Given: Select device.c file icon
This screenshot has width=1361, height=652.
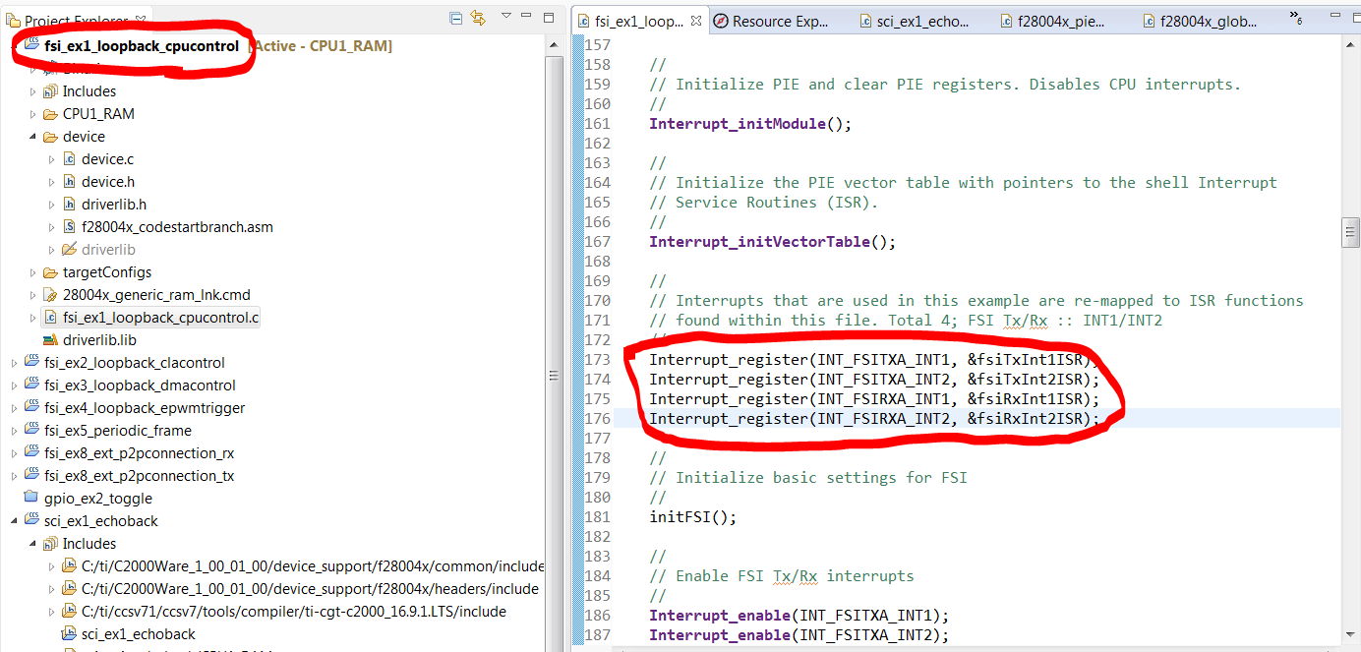Looking at the screenshot, I should coord(70,159).
